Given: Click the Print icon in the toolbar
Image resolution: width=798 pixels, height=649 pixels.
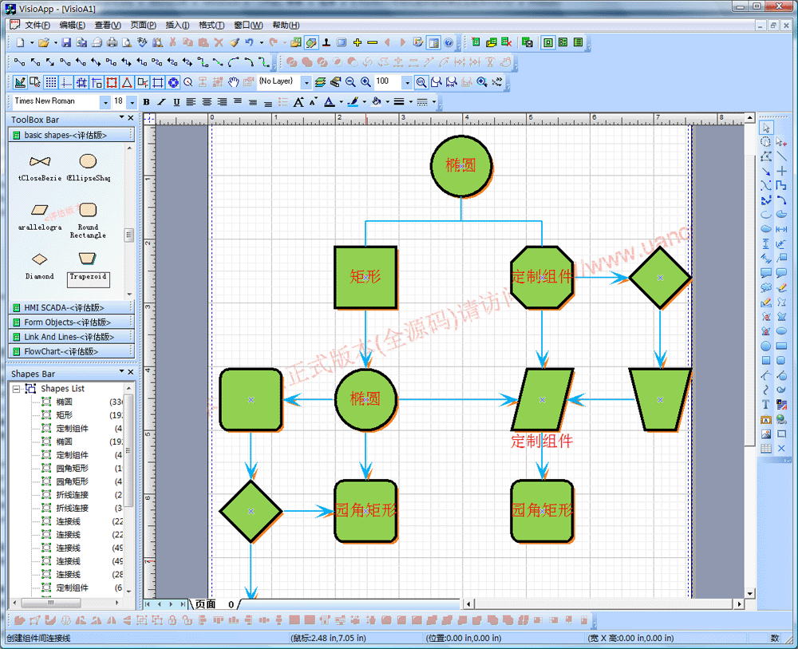Looking at the screenshot, I should (113, 42).
